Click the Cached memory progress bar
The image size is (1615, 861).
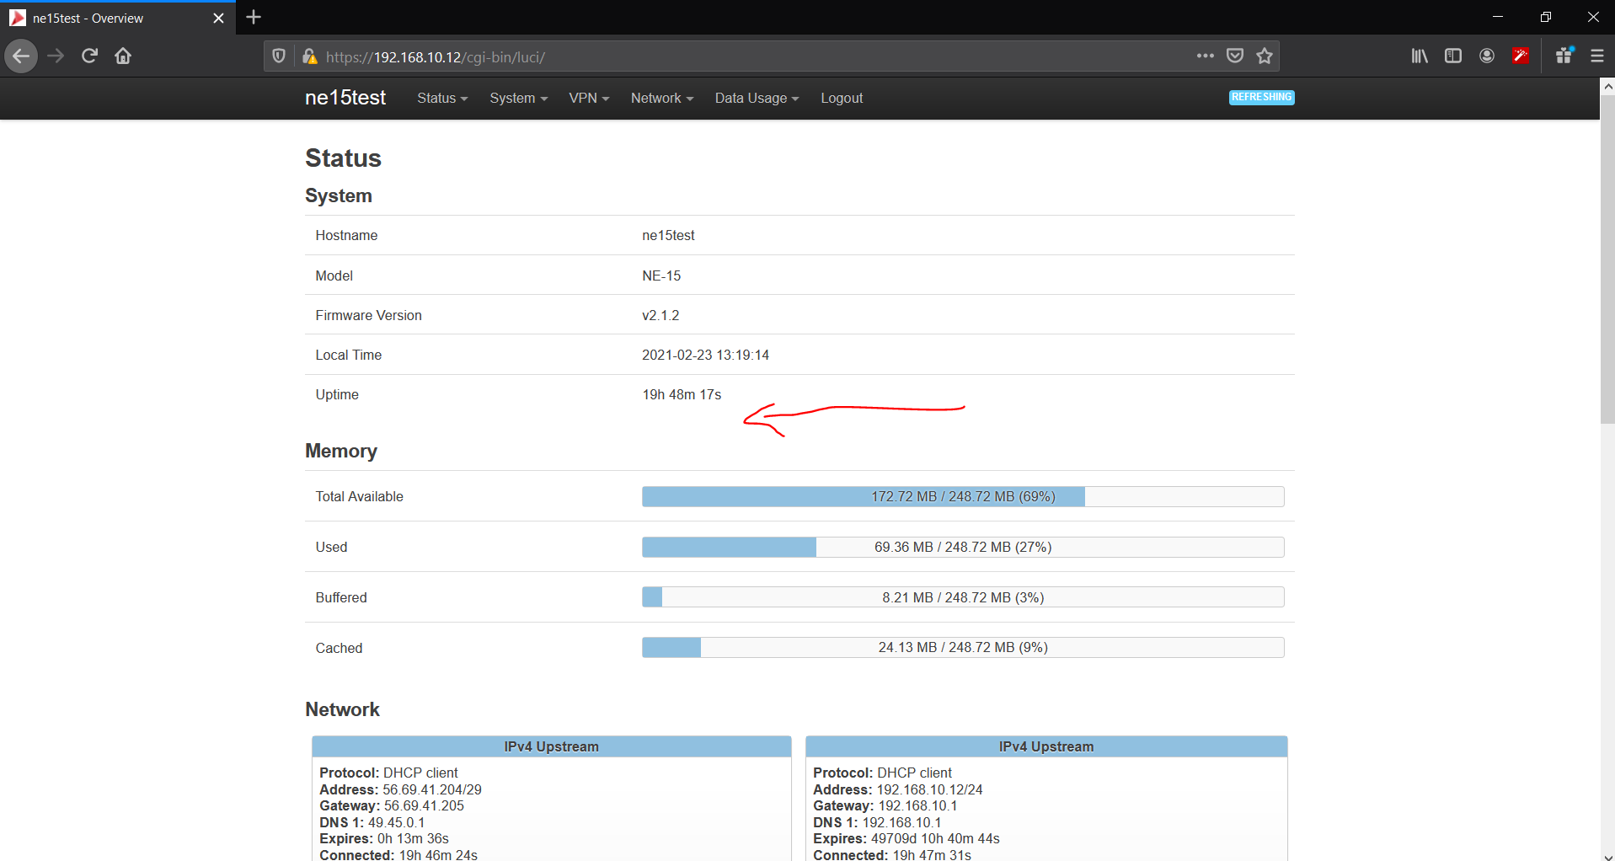(963, 647)
